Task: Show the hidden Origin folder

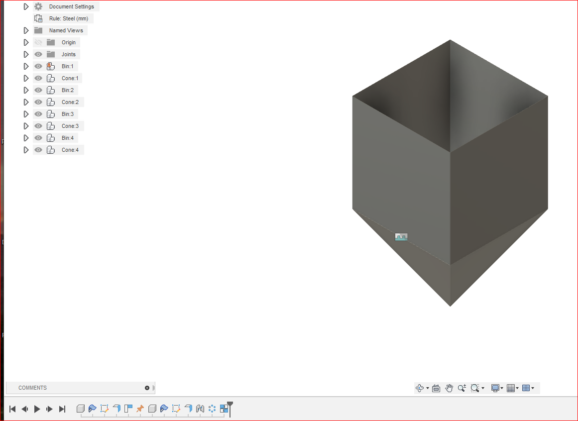Action: [38, 42]
